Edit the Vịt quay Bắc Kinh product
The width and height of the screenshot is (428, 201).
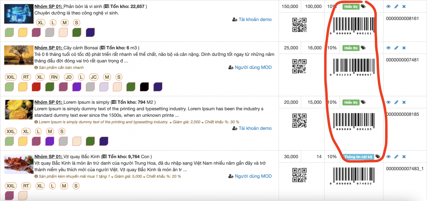coord(396,157)
